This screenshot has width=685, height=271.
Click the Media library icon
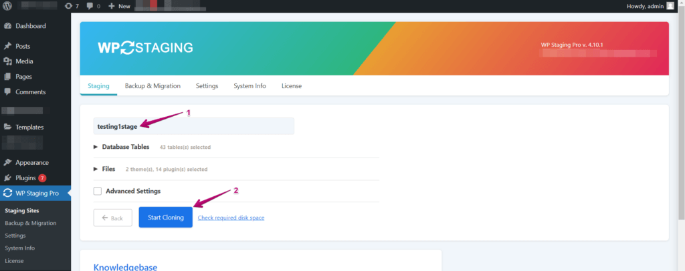(7, 61)
